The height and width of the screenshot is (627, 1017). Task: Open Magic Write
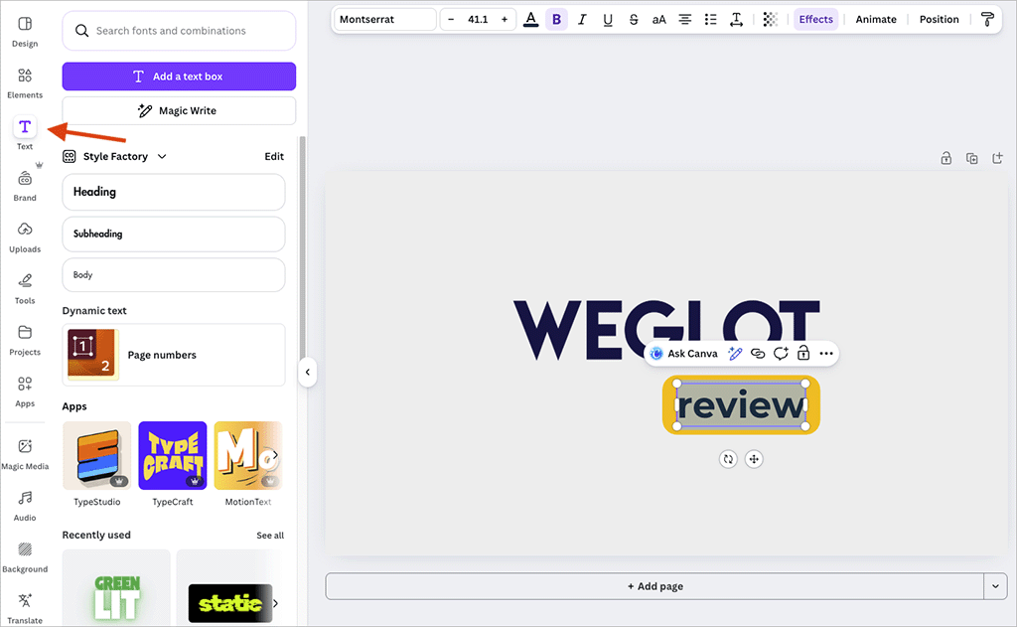[179, 111]
